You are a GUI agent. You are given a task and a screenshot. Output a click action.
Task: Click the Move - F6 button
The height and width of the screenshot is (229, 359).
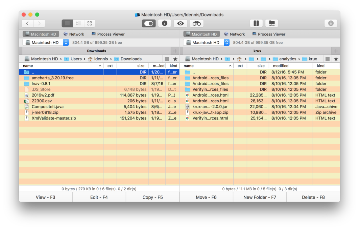coord(206,197)
